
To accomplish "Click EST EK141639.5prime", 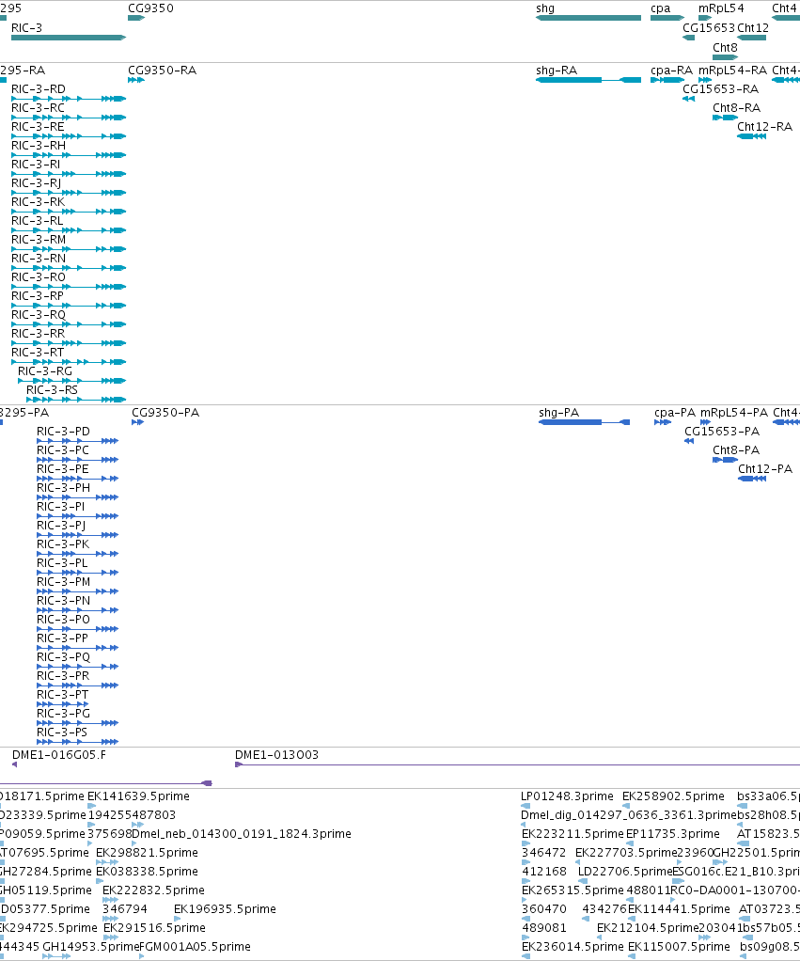I will coord(138,796).
